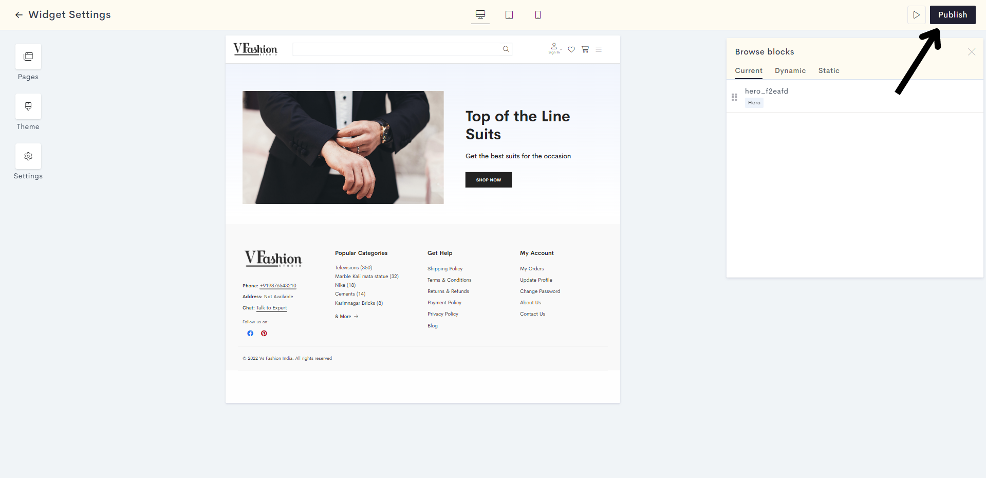Select the Dynamic tab

pyautogui.click(x=790, y=71)
